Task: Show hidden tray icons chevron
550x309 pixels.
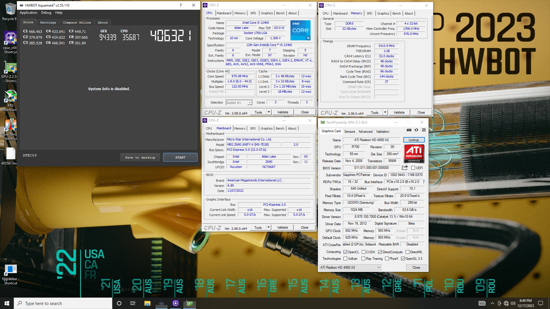Action: click(492, 303)
